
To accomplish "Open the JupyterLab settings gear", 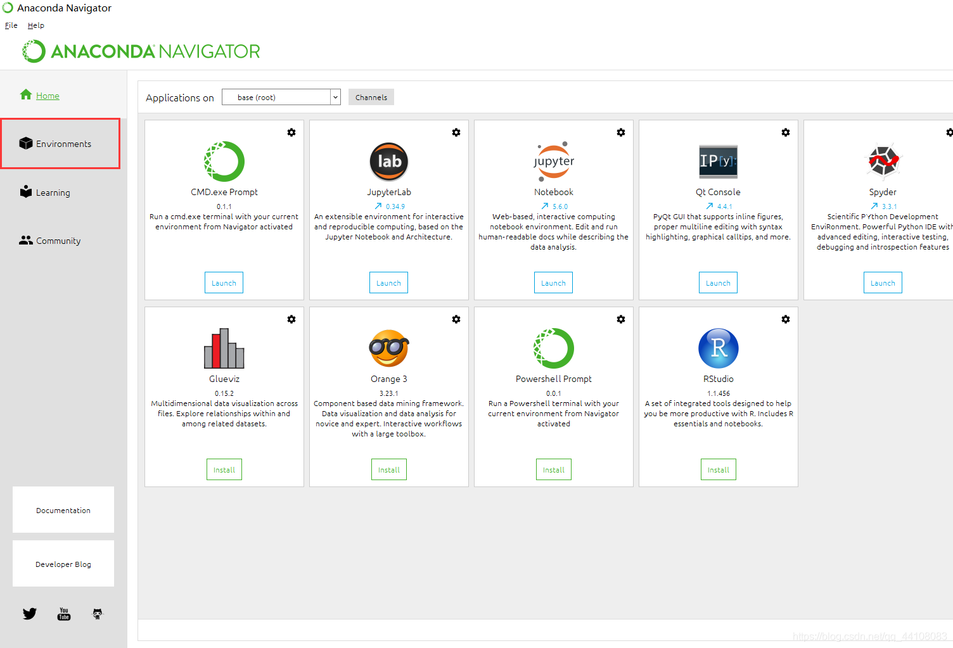I will click(x=456, y=132).
